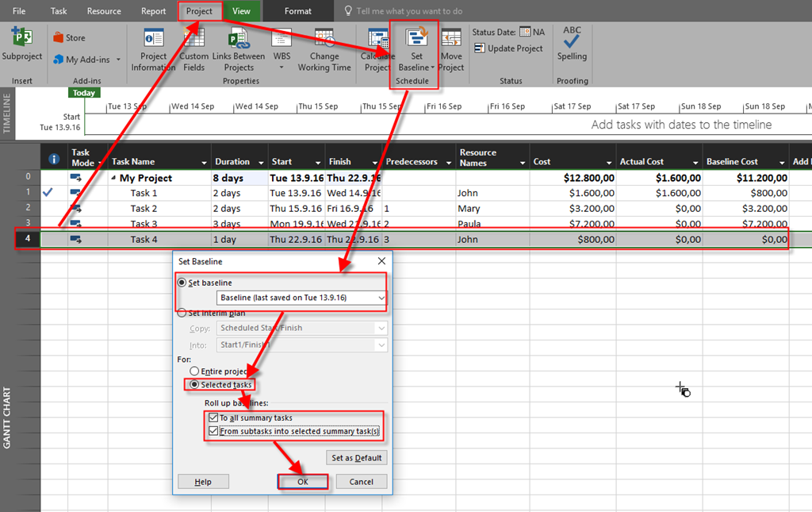Choose the Entire project radio option
The width and height of the screenshot is (812, 512).
pyautogui.click(x=195, y=371)
